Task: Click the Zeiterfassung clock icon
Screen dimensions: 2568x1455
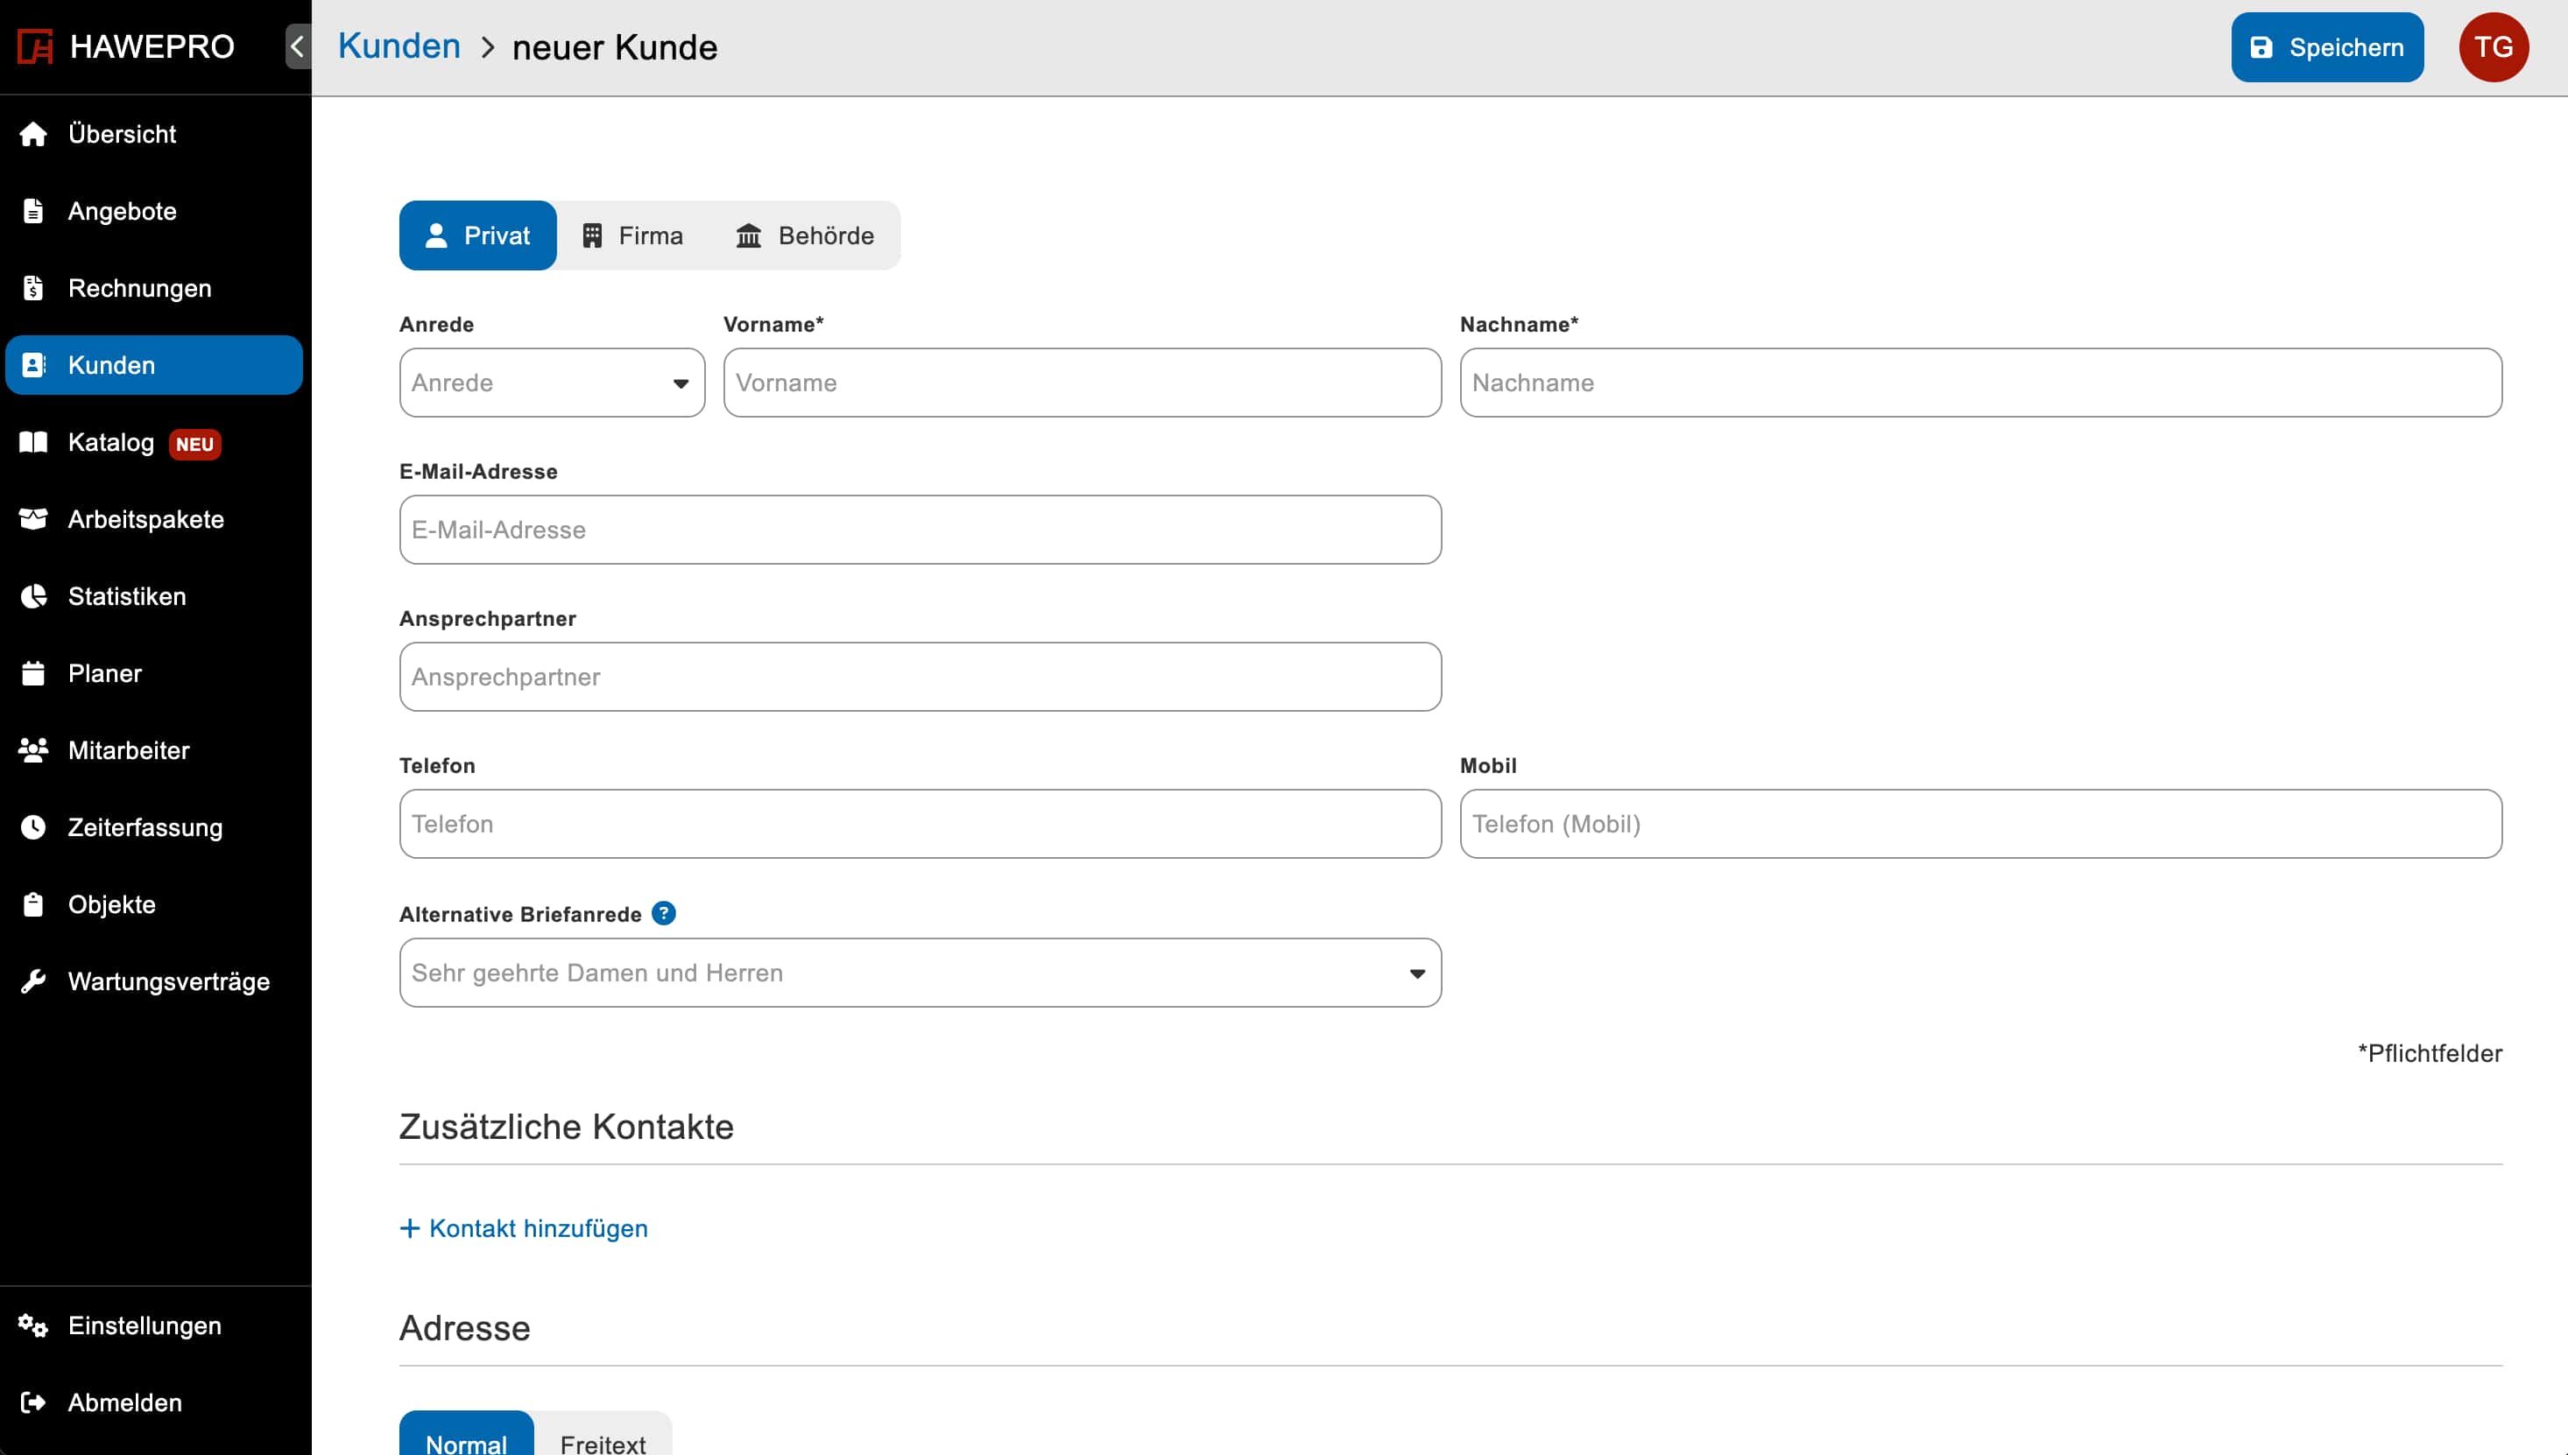Action: pos(33,827)
